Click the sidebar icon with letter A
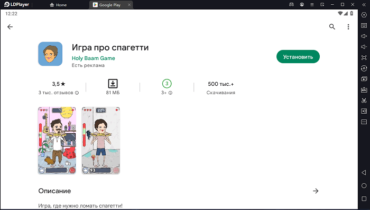 coord(364,68)
